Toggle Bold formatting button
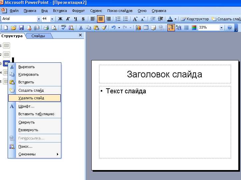241x180 pixels. [61, 19]
